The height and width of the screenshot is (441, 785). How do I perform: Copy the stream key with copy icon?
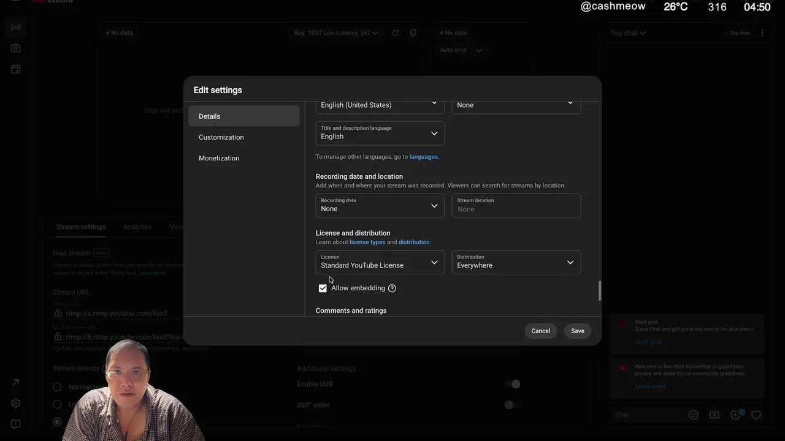[413, 33]
